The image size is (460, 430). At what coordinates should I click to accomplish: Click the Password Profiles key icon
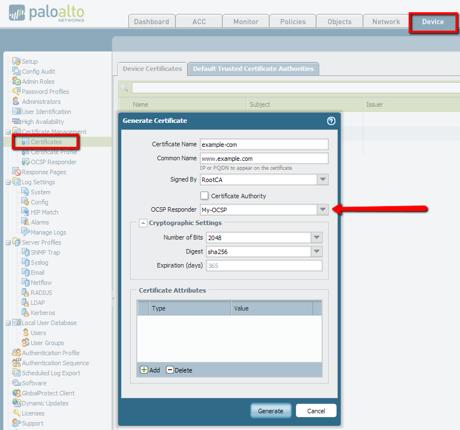click(16, 91)
